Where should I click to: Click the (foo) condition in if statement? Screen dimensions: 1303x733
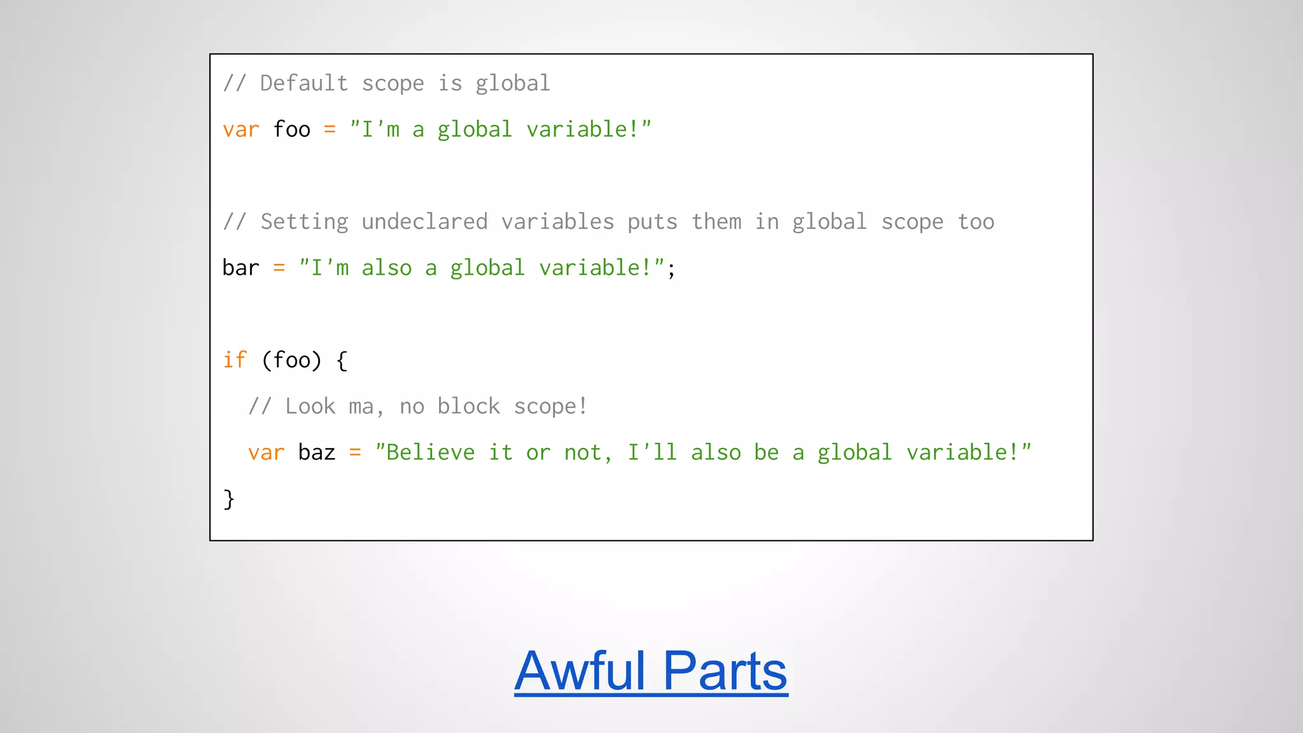[291, 360]
